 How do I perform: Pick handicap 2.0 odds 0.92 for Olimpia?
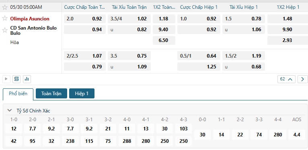click(85, 19)
